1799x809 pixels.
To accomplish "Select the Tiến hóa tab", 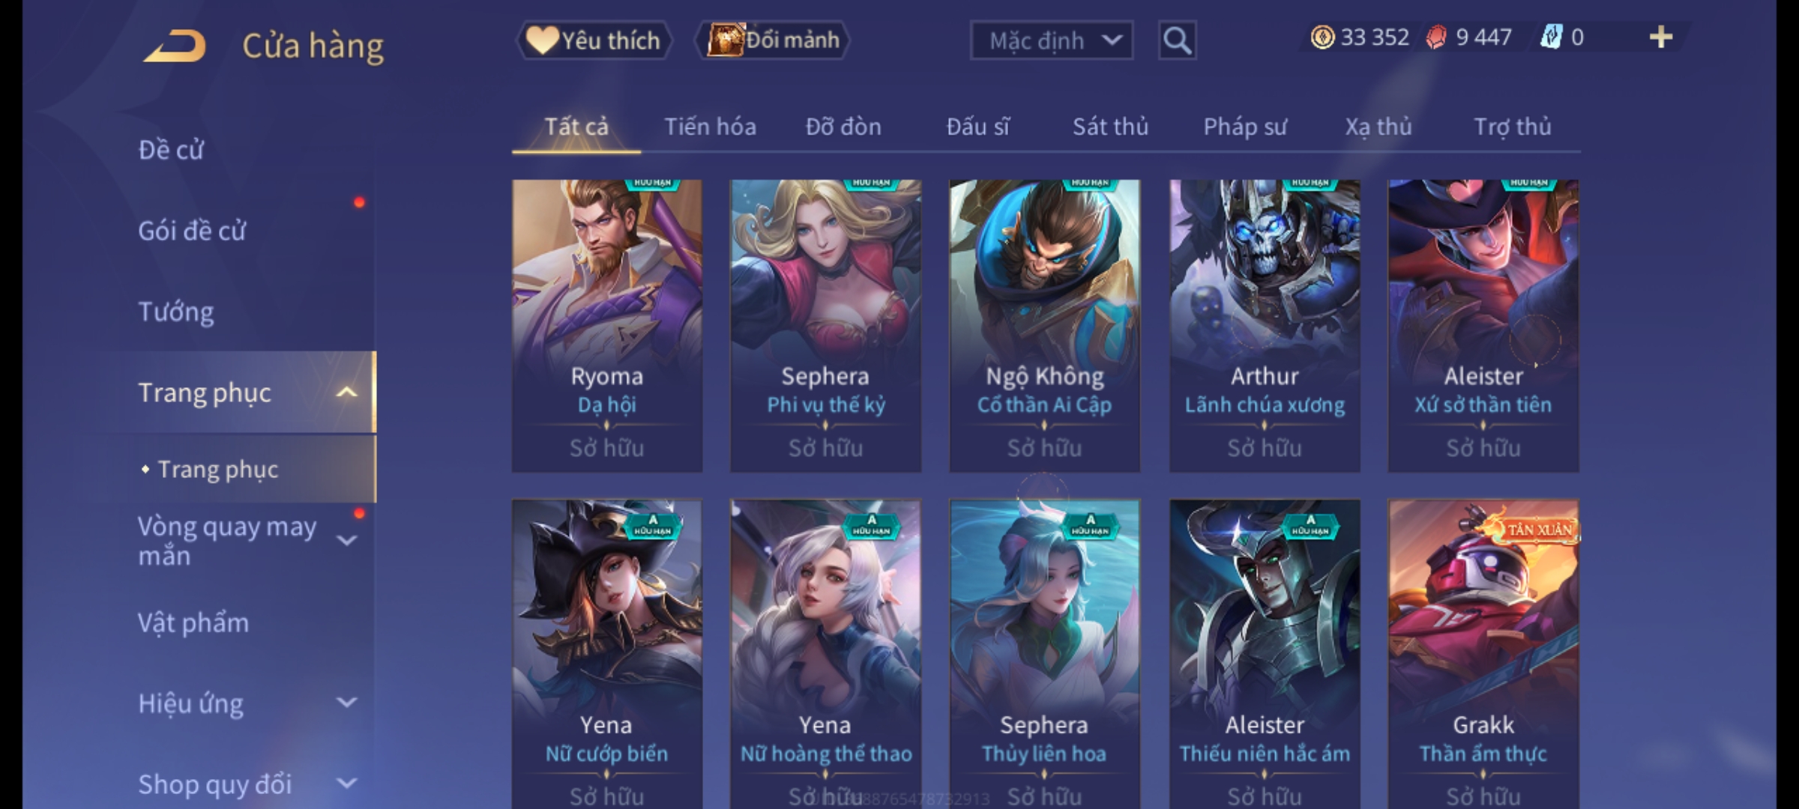I will 710,127.
